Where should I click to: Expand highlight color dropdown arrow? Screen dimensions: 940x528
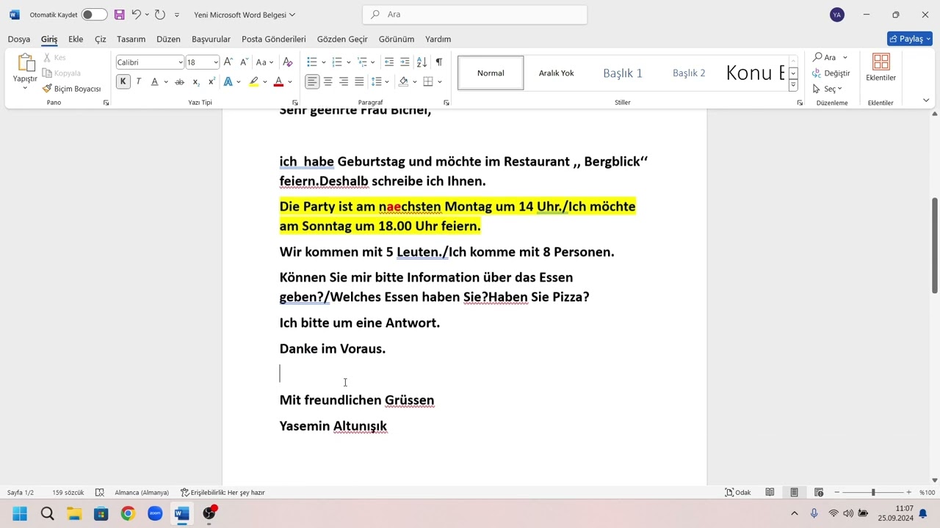[265, 82]
